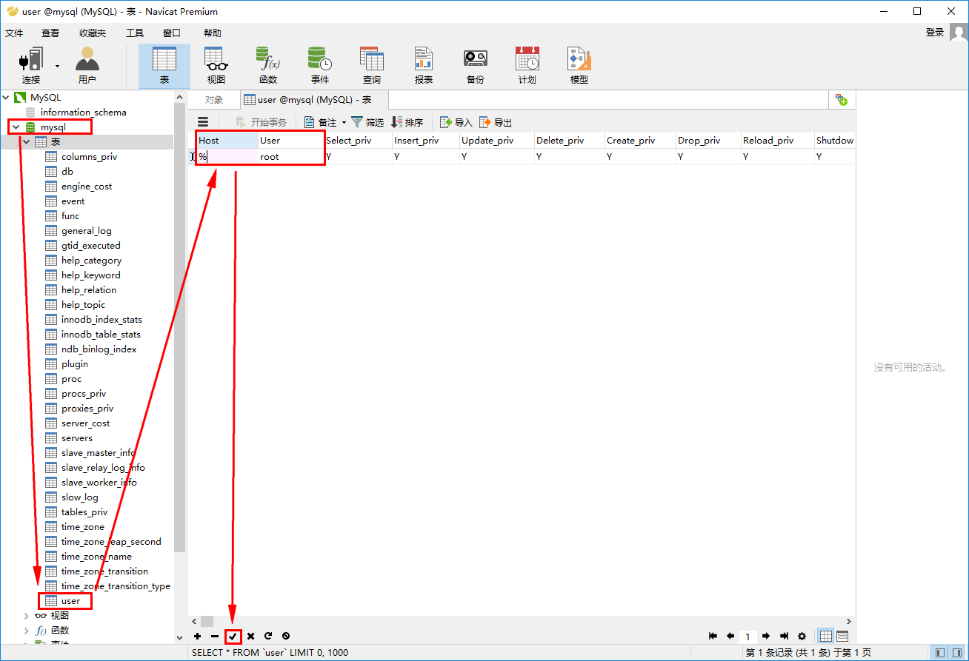The width and height of the screenshot is (969, 661).
Task: Collapse the MySQL connection node
Action: tap(7, 97)
